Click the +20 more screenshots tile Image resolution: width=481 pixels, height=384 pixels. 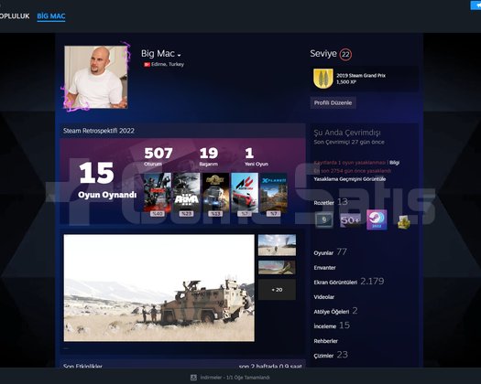click(x=277, y=290)
